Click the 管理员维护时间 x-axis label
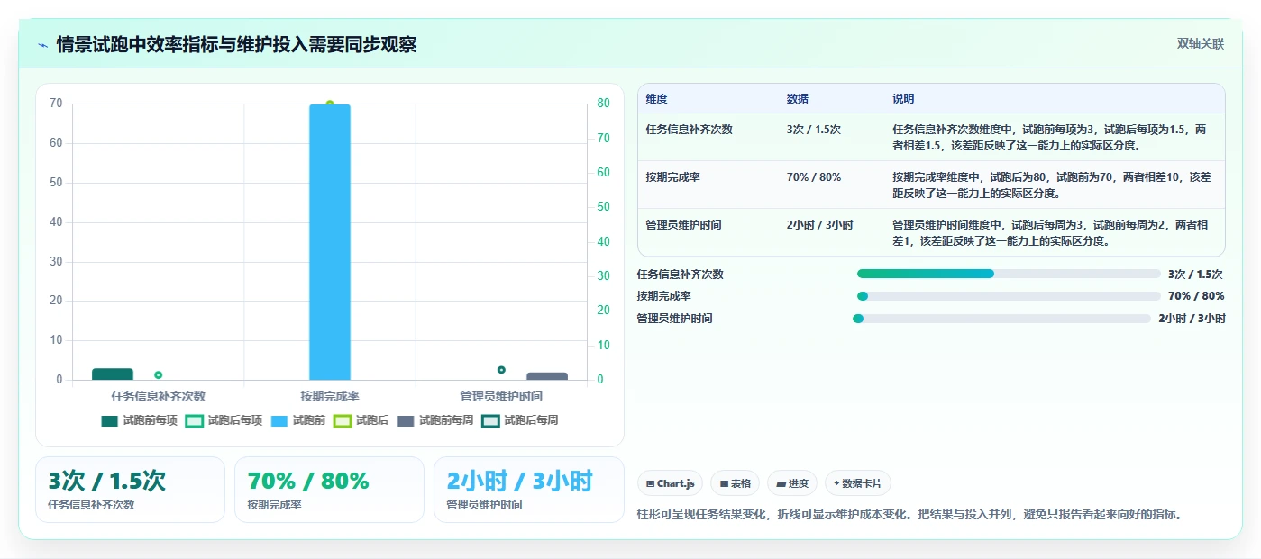1261x559 pixels. tap(501, 396)
